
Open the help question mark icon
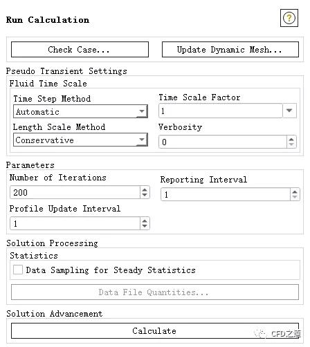(289, 18)
